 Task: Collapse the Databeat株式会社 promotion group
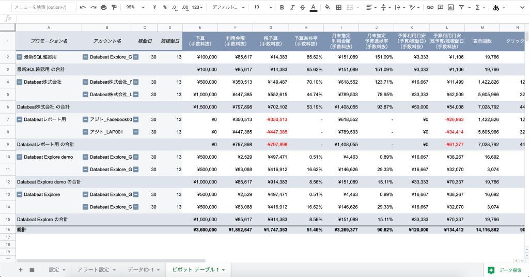point(20,82)
